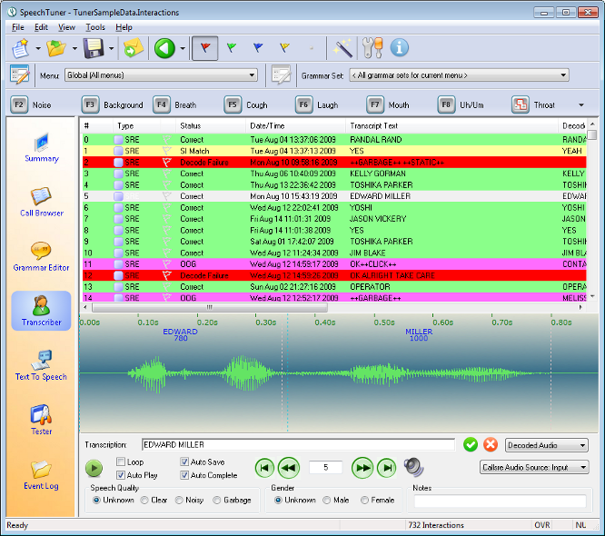605x536 pixels.
Task: Select Noisy speech quality radio button
Action: (x=179, y=500)
